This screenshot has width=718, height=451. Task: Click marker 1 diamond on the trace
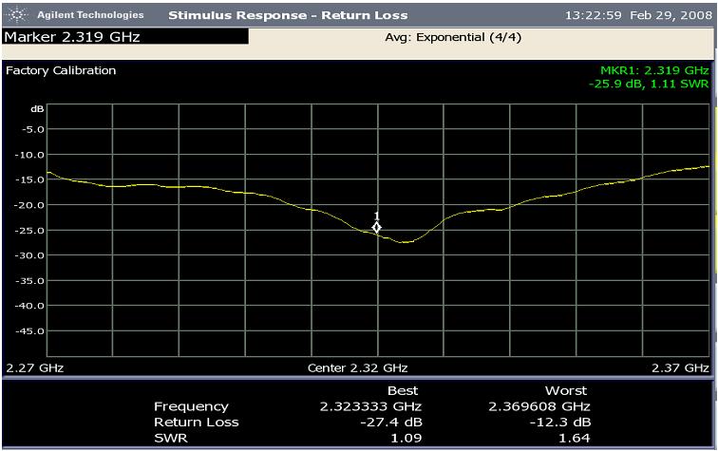(376, 228)
